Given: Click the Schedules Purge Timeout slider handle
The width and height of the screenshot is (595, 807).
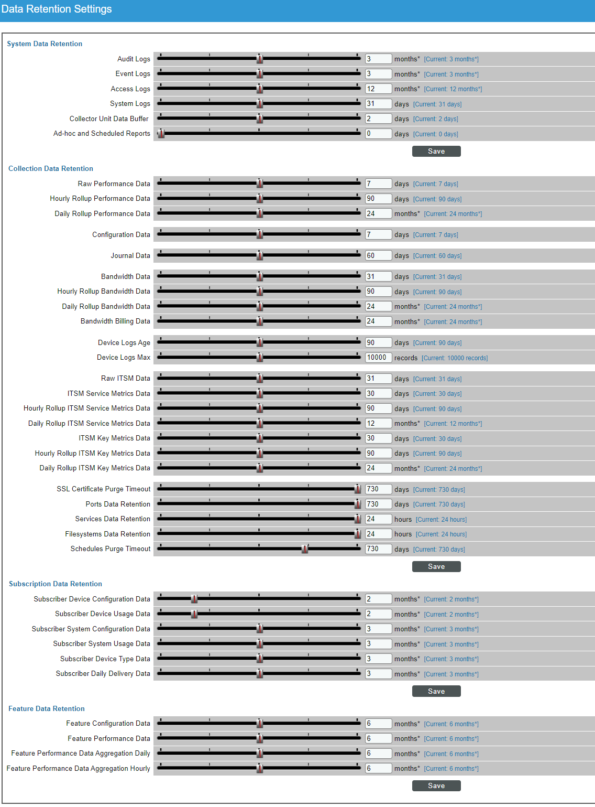Looking at the screenshot, I should pyautogui.click(x=304, y=549).
